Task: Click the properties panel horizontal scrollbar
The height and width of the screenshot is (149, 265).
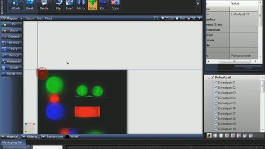Action: click(x=234, y=61)
